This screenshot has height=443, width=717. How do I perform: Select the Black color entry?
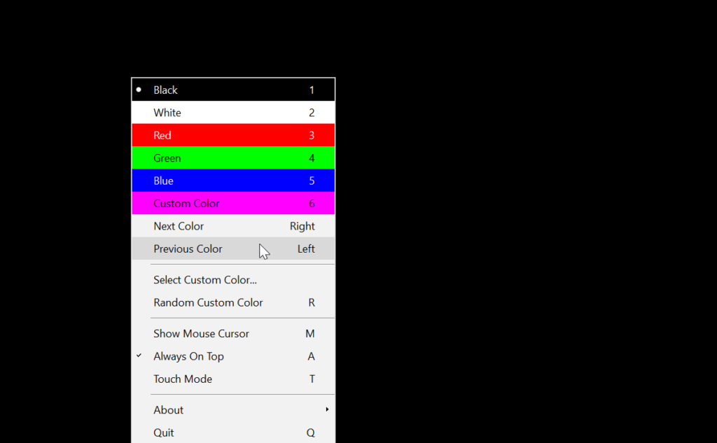coord(233,90)
